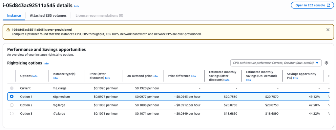Click the $0.1008 per hour On-Demand price
Image resolution: width=336 pixels, height=130 pixels.
pyautogui.click(x=147, y=105)
